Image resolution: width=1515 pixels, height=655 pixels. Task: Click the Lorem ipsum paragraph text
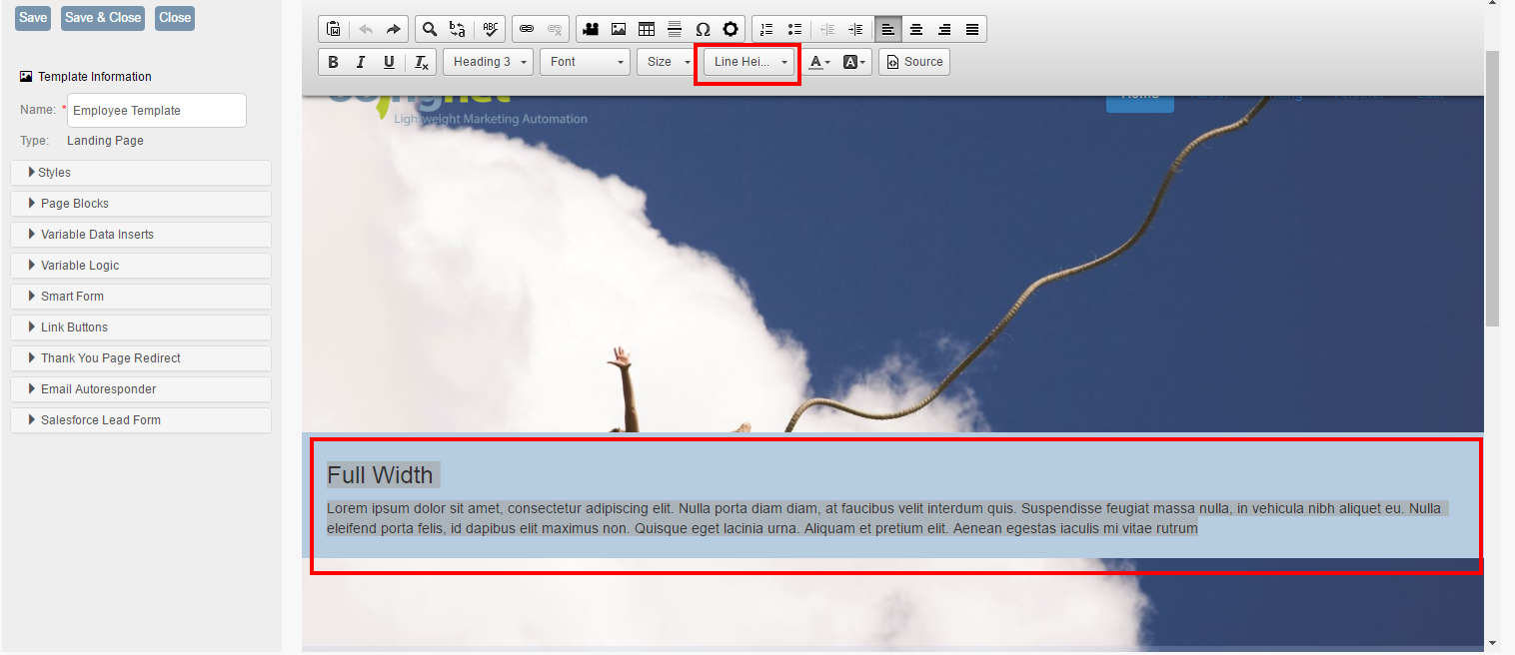pyautogui.click(x=885, y=518)
